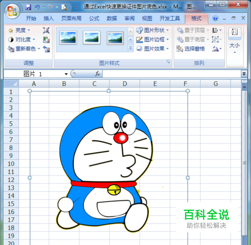Minimize the ribbon-level workbook window
251x245 pixels.
pyautogui.click(x=224, y=19)
